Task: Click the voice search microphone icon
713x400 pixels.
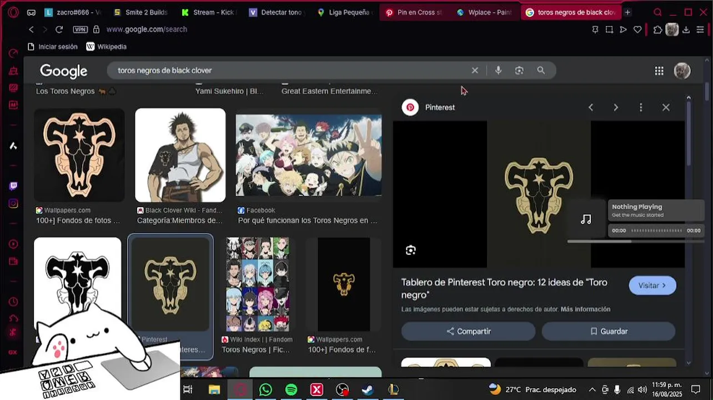Action: (498, 71)
